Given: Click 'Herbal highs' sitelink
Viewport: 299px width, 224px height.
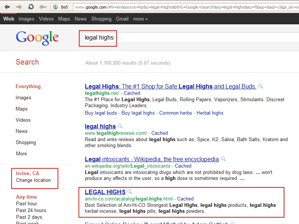Looking at the screenshot, I should point(210,113).
